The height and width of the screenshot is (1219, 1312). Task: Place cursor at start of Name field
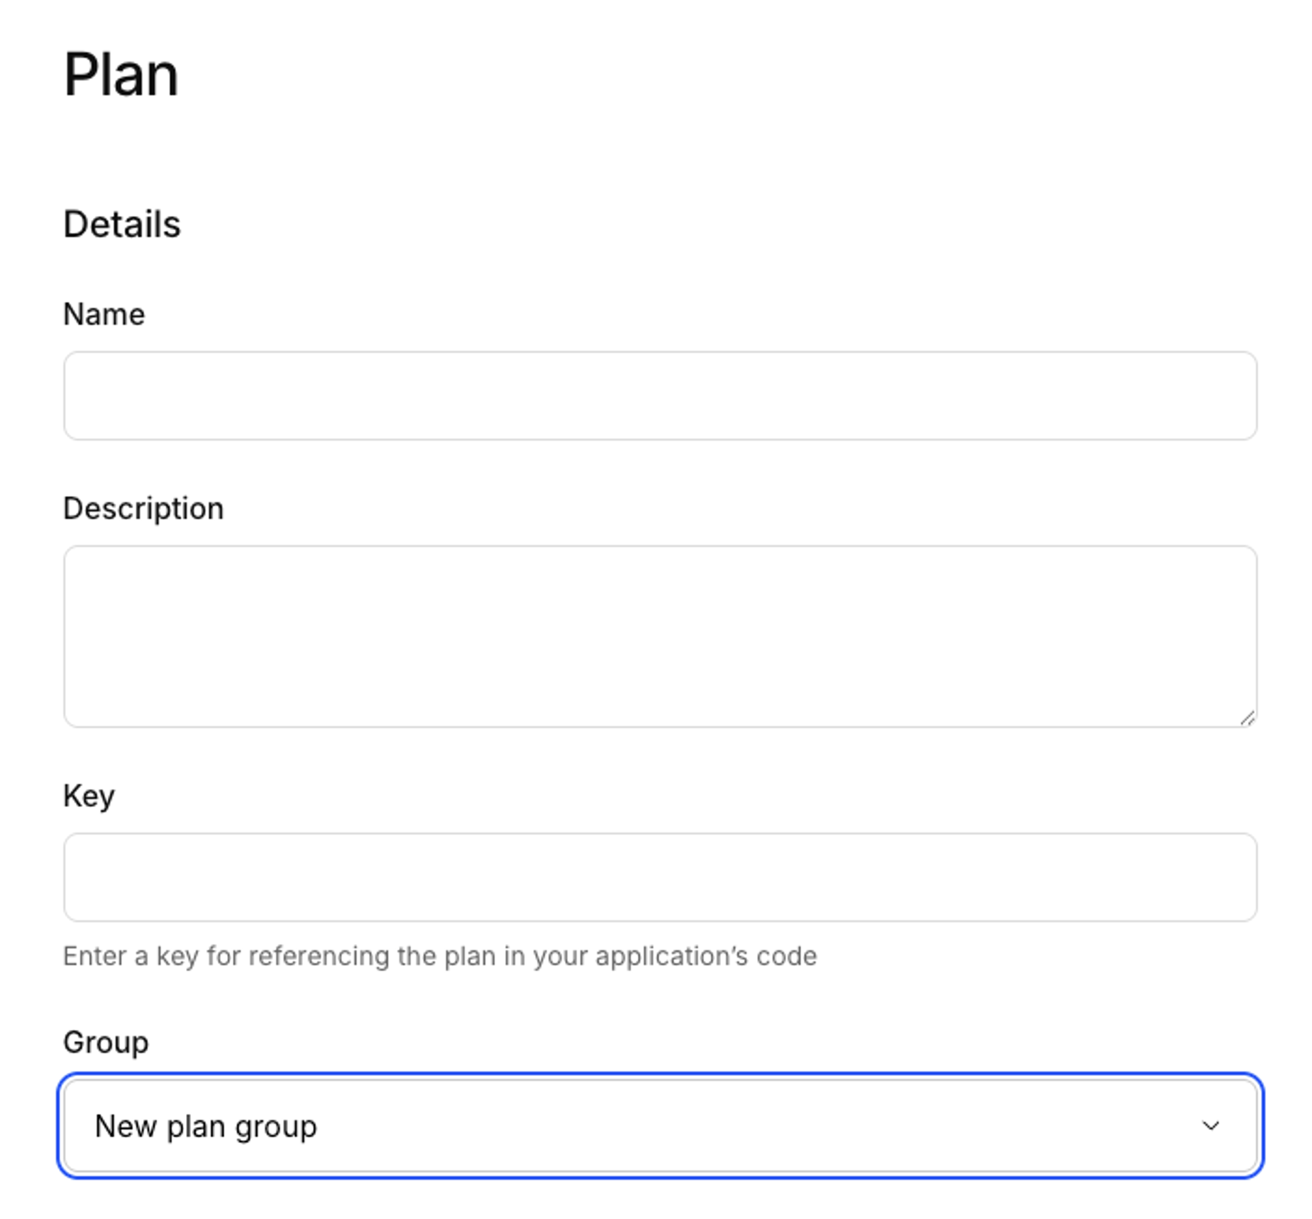(x=81, y=396)
